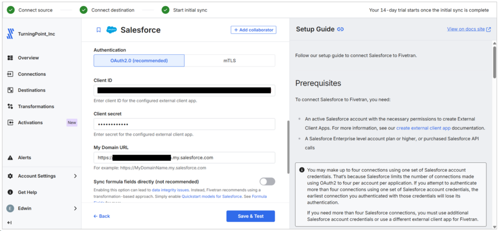Click the bookmark icon beside Salesforce
Viewport: 498px width, 231px height.
click(x=98, y=30)
